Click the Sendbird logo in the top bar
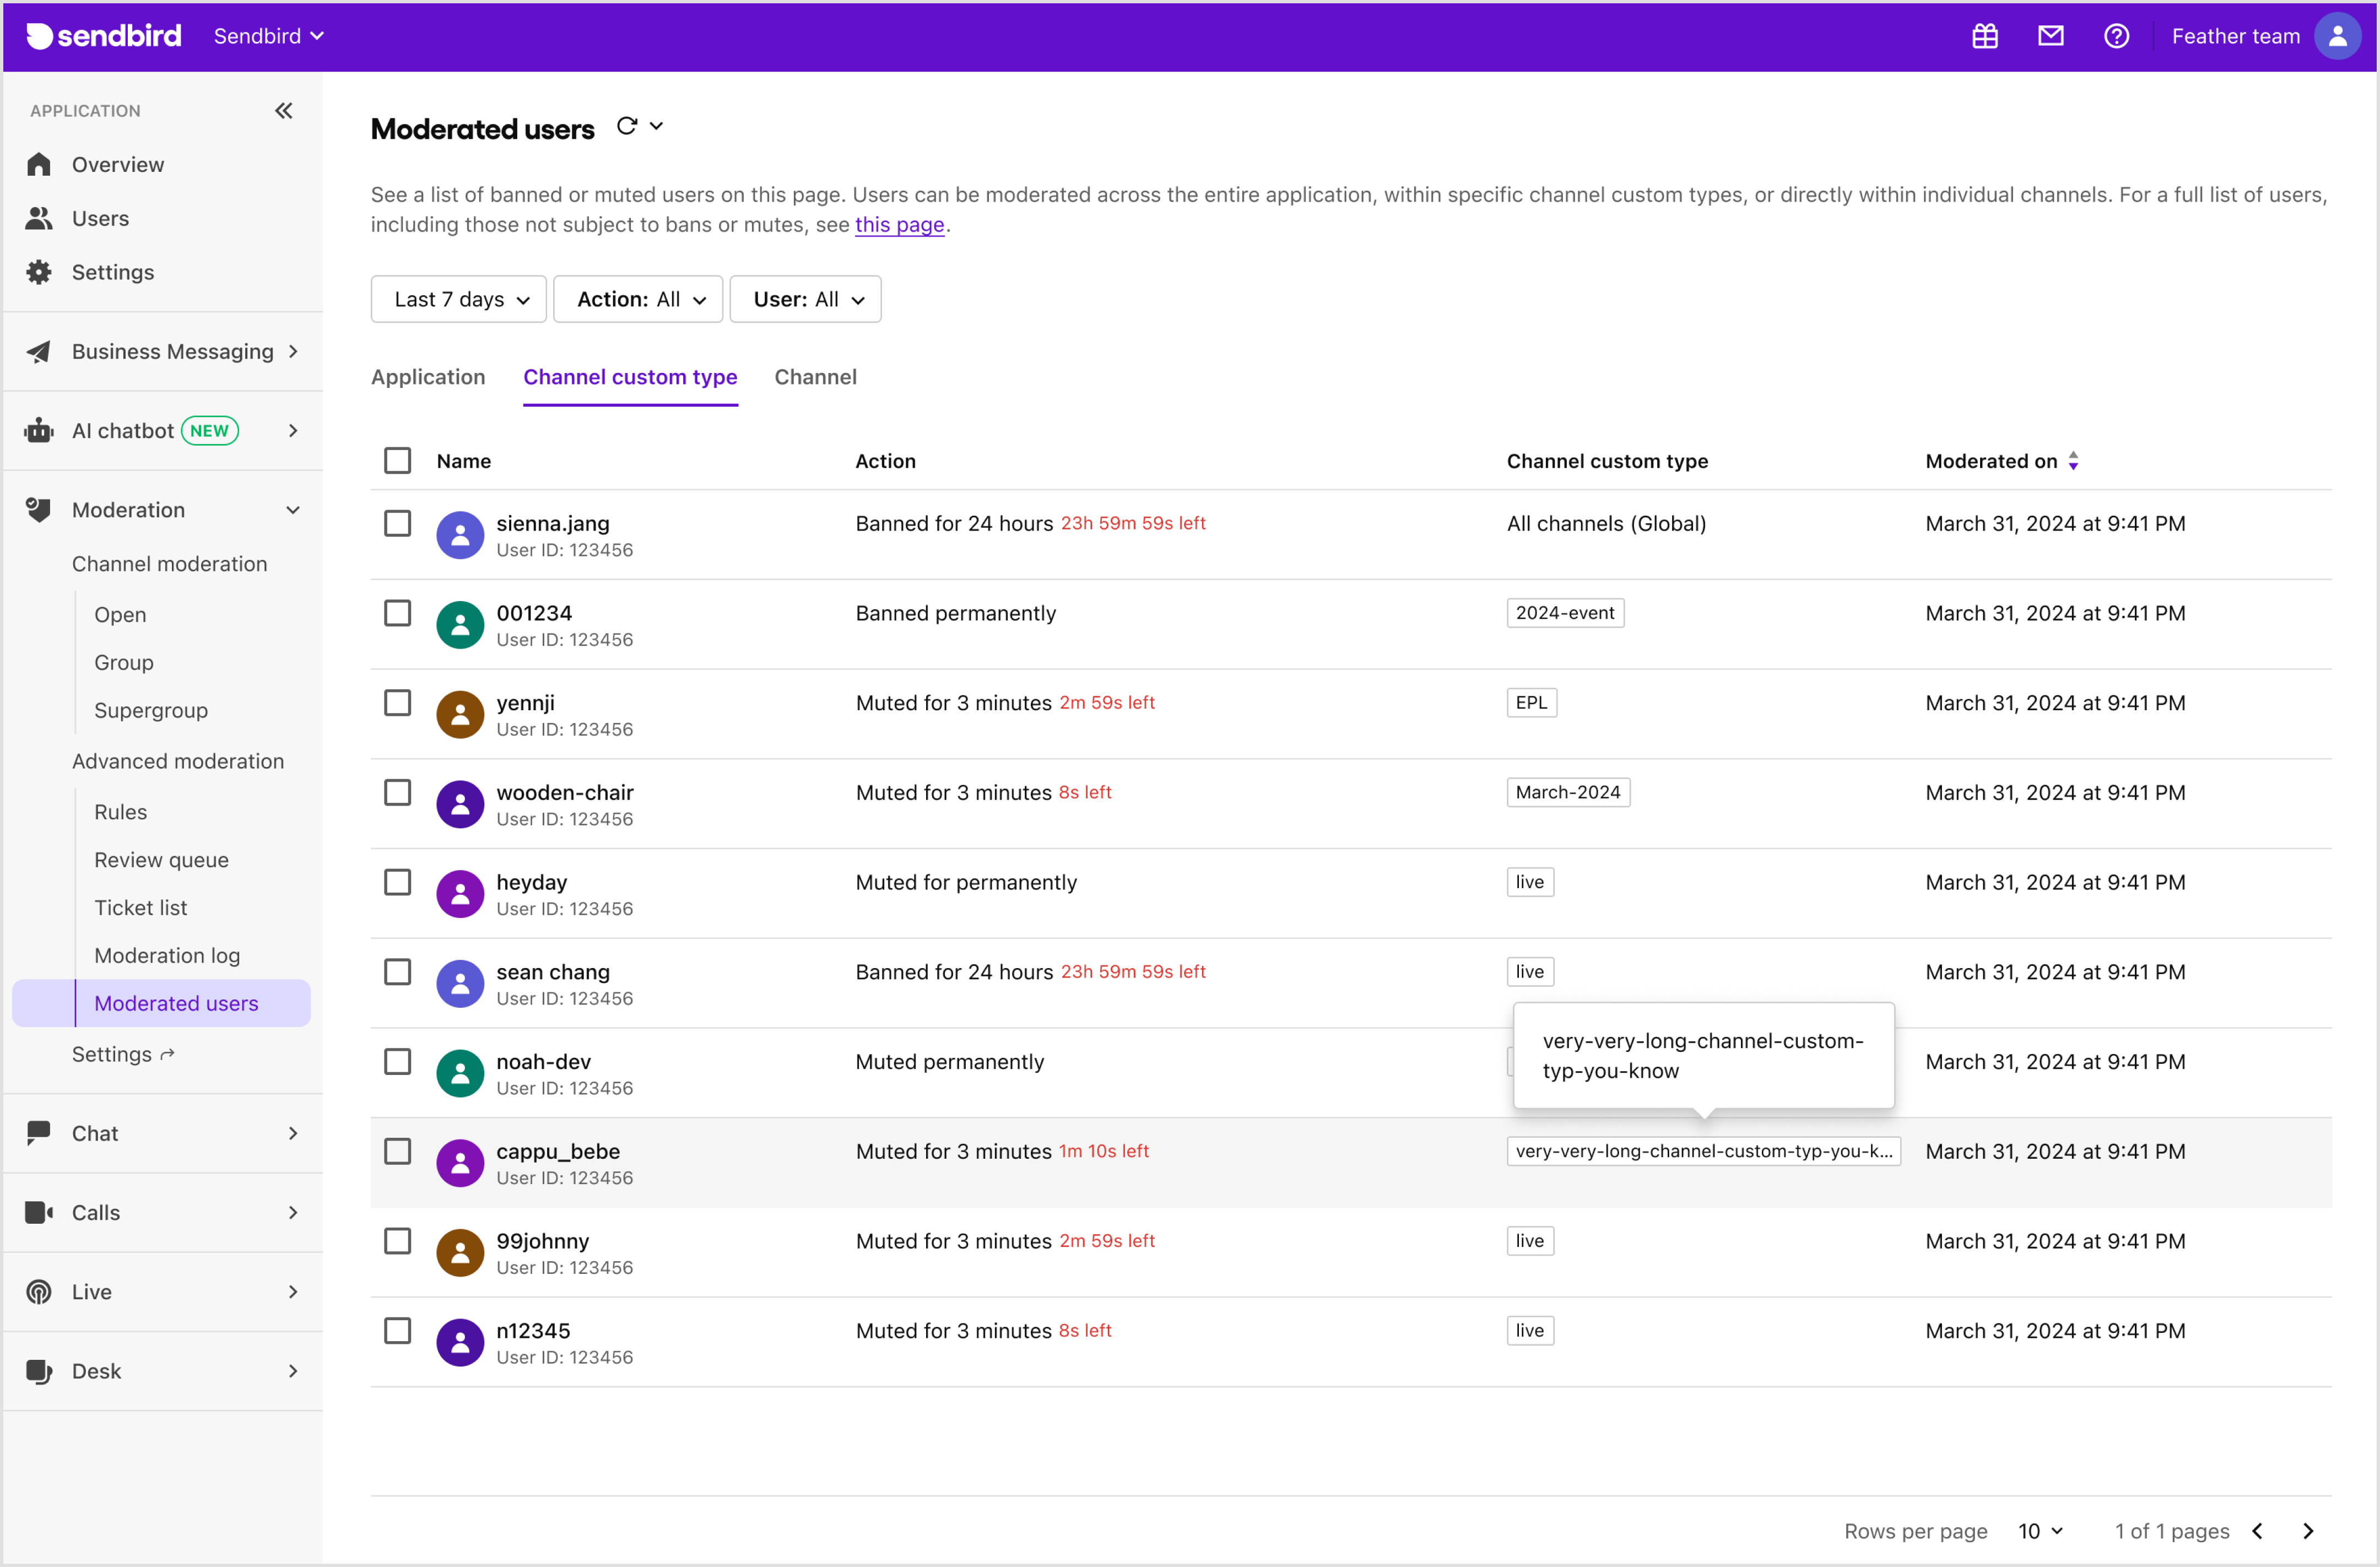Image resolution: width=2380 pixels, height=1567 pixels. [103, 36]
